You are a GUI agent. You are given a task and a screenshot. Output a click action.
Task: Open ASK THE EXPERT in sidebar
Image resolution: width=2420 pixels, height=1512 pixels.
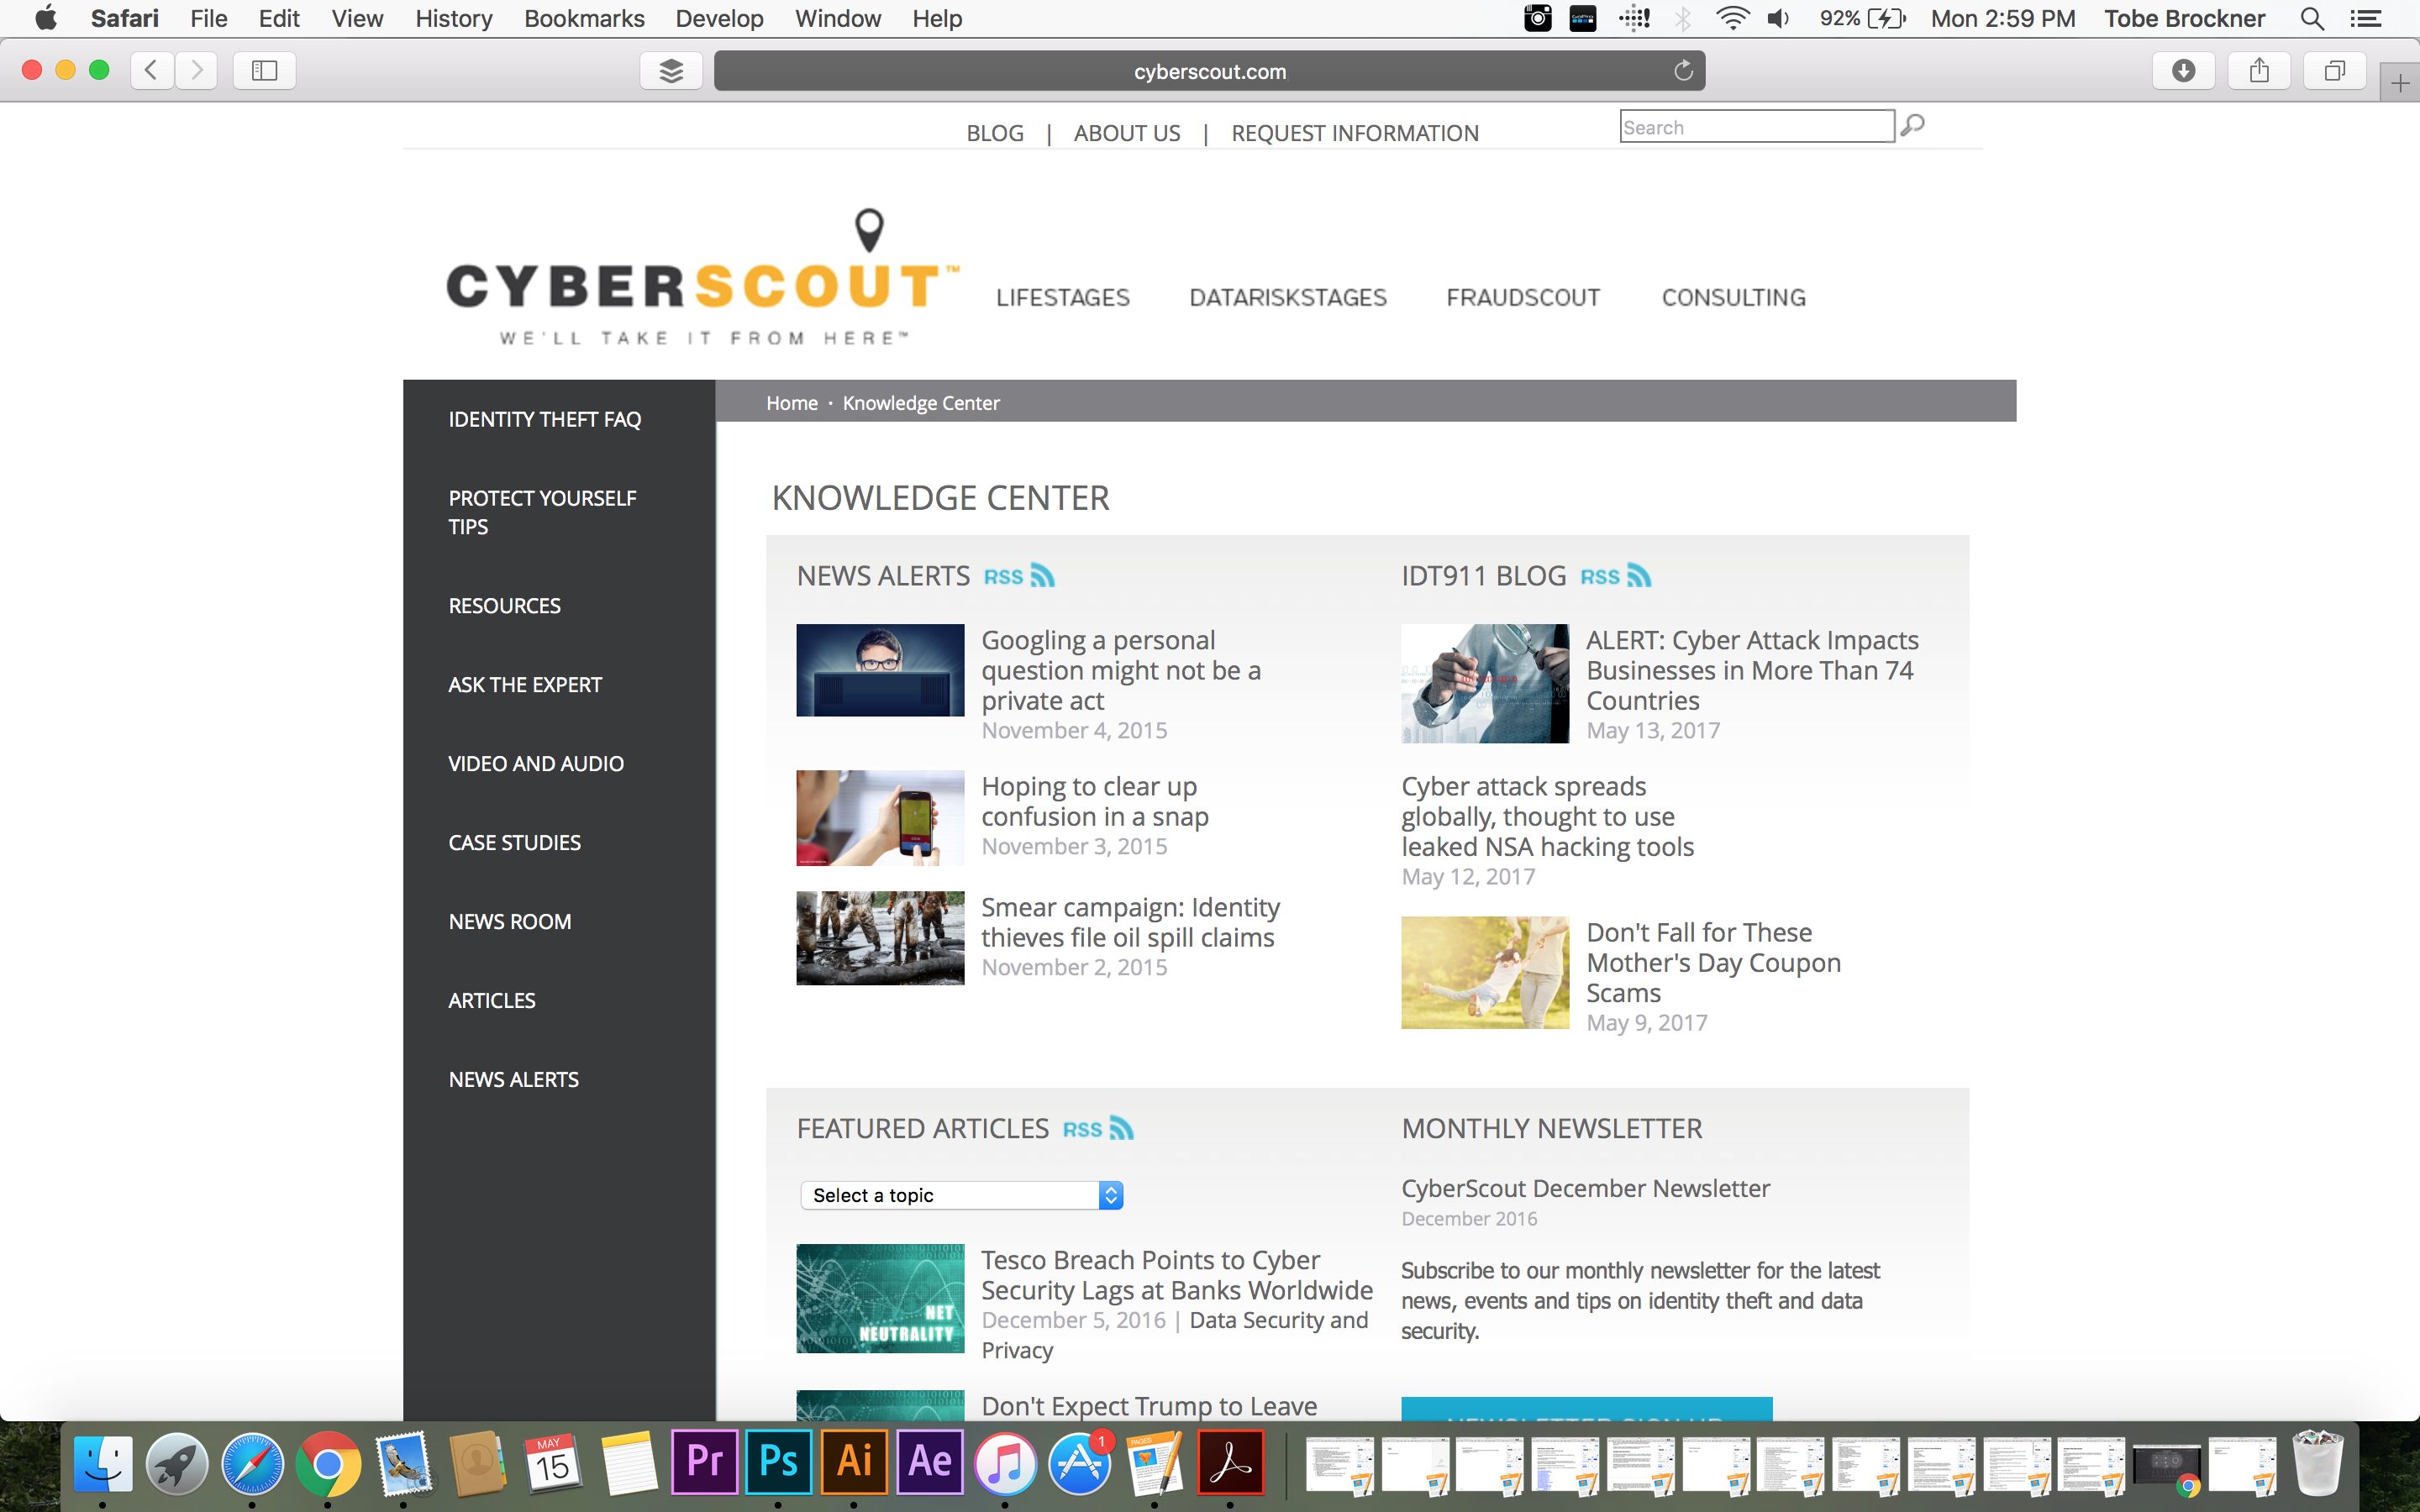coord(525,685)
